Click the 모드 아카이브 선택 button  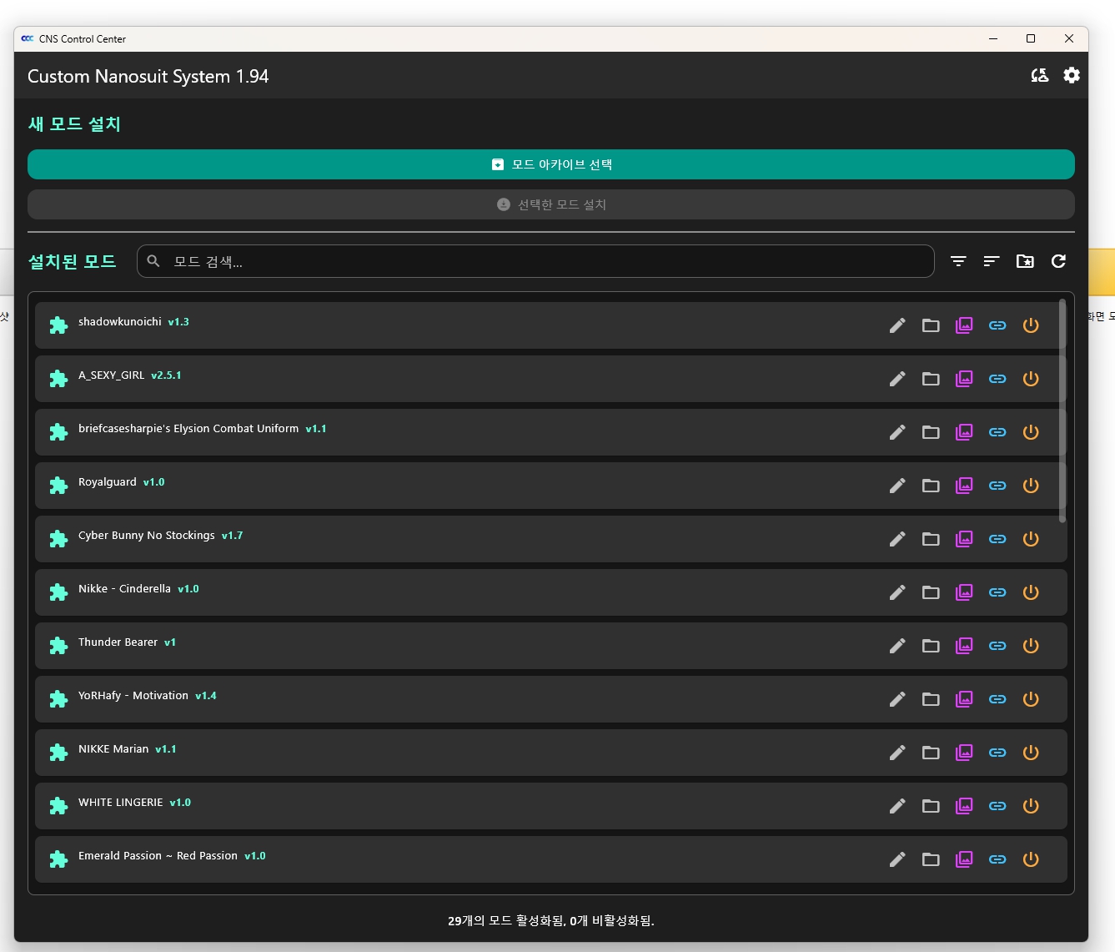(x=550, y=164)
